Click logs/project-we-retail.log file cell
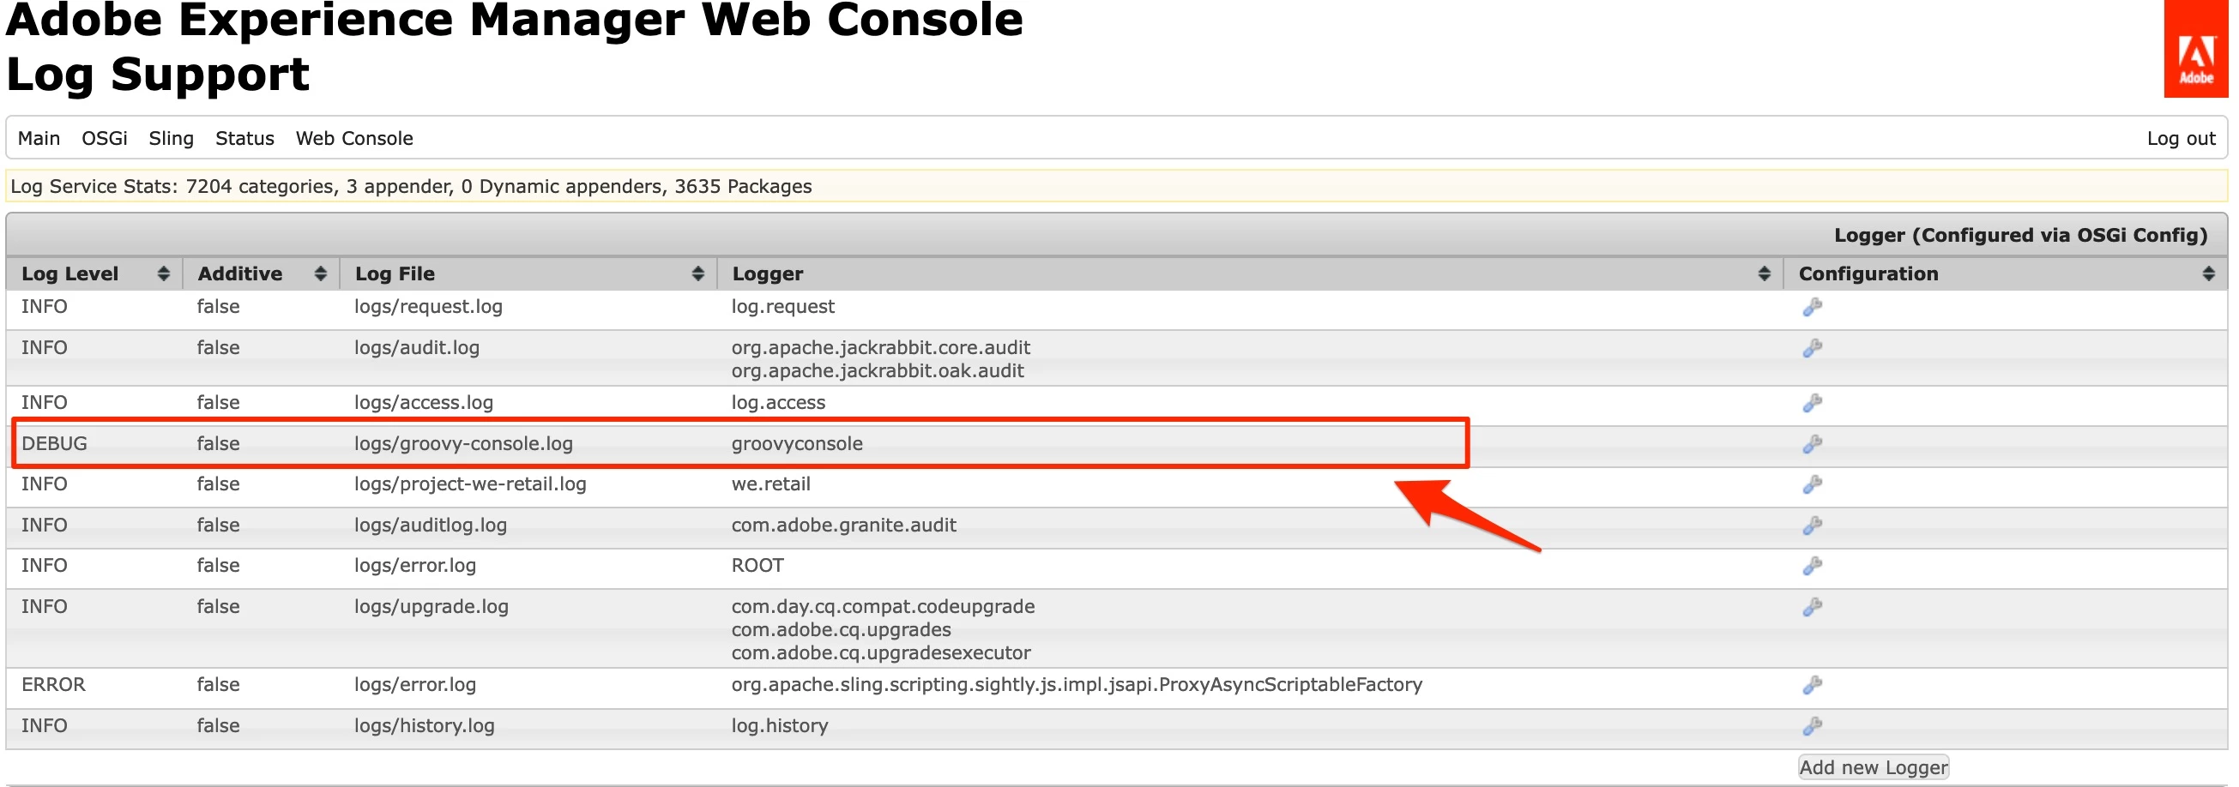This screenshot has height=787, width=2239. click(x=470, y=484)
